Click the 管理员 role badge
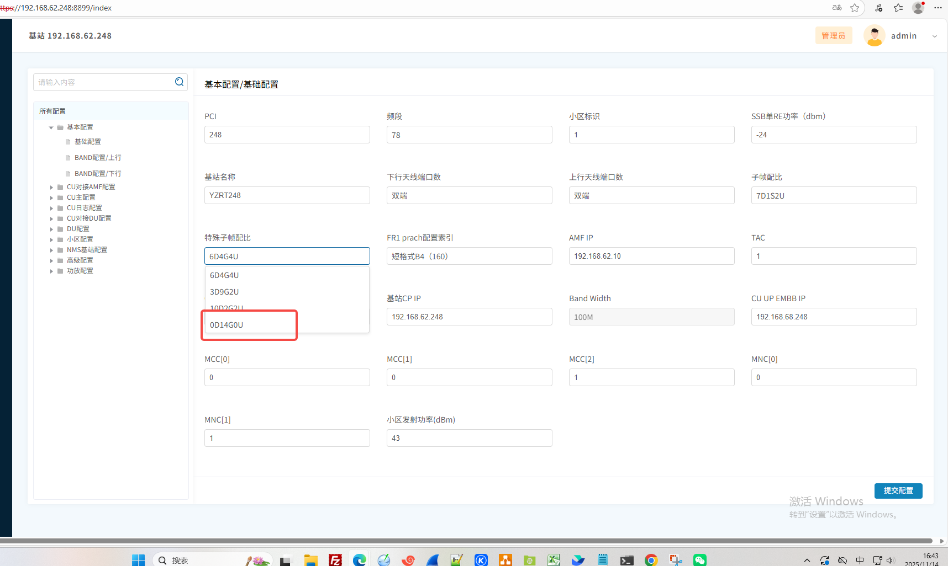The width and height of the screenshot is (948, 566). point(833,36)
